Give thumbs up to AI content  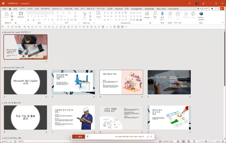[148, 137]
